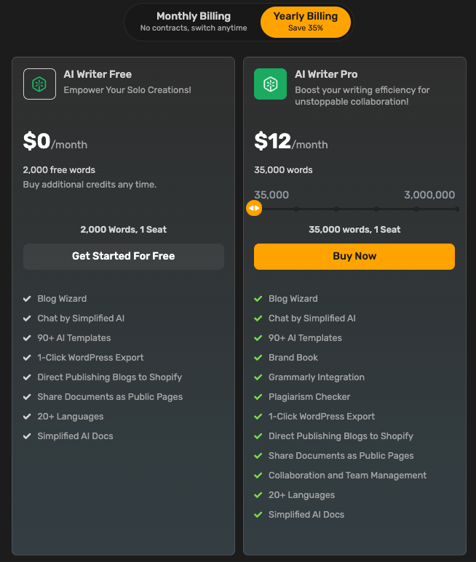
Task: Click the AI Writer Pro plan title
Action: pos(326,74)
